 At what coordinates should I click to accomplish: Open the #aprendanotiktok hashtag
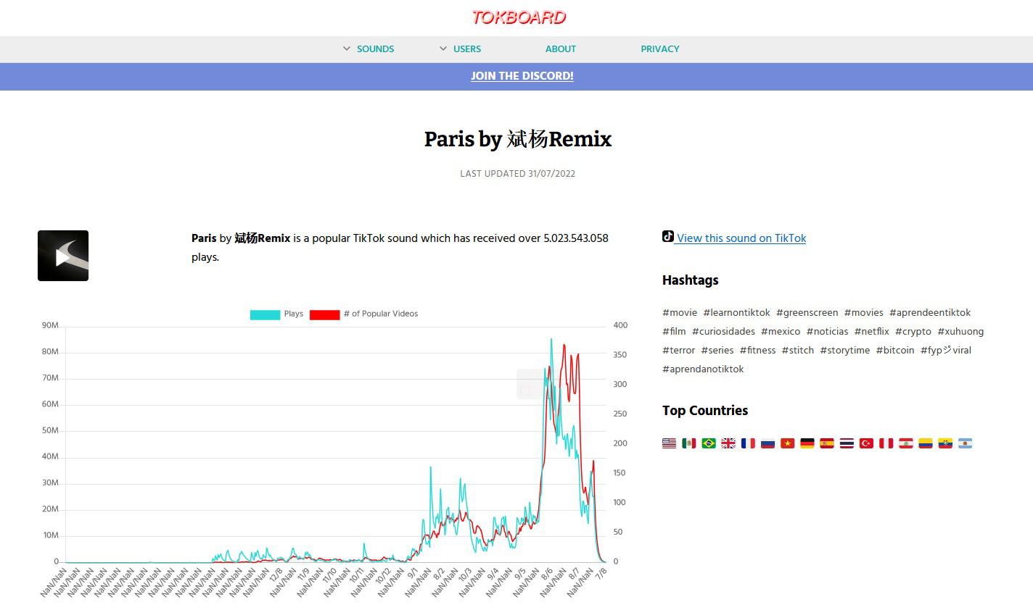703,369
